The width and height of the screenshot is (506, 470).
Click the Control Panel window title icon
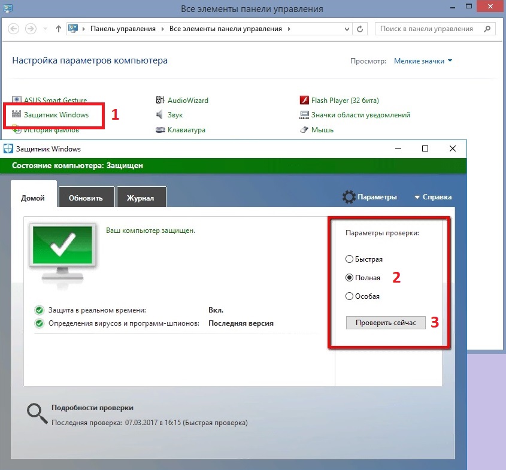coord(8,8)
